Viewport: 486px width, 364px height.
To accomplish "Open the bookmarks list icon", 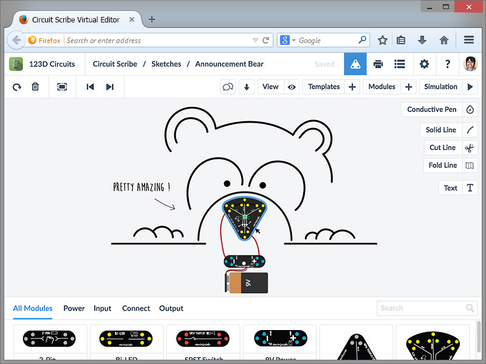I will pyautogui.click(x=401, y=40).
